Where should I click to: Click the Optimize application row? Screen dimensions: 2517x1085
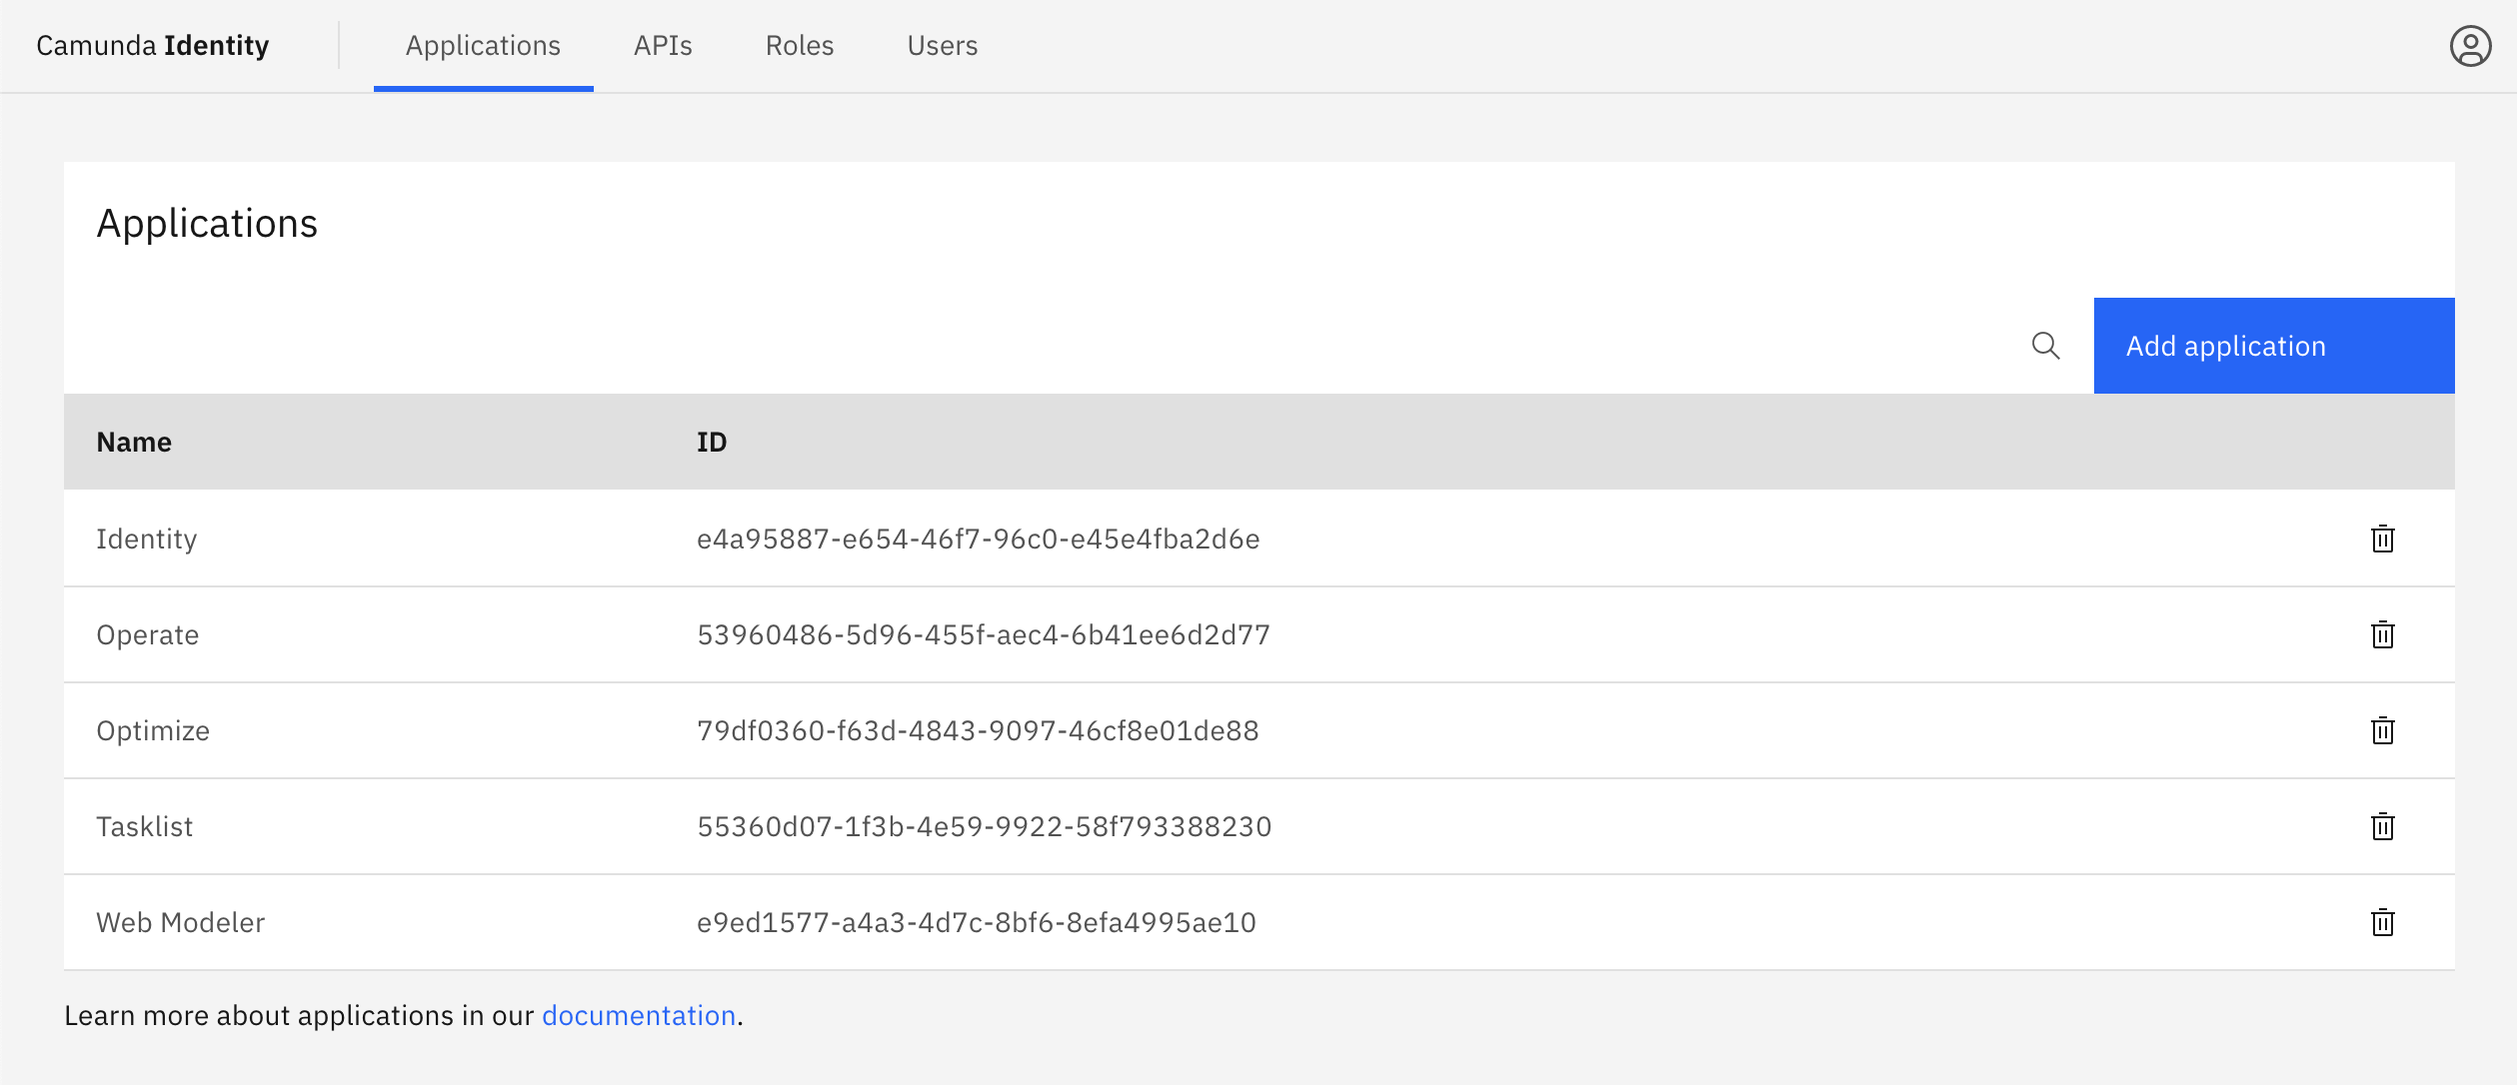pyautogui.click(x=1258, y=730)
